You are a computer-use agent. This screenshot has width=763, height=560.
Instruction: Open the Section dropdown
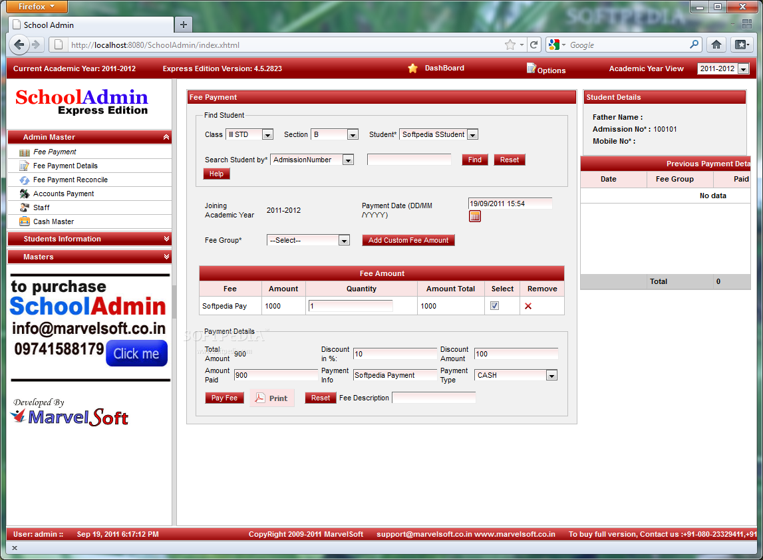click(353, 135)
